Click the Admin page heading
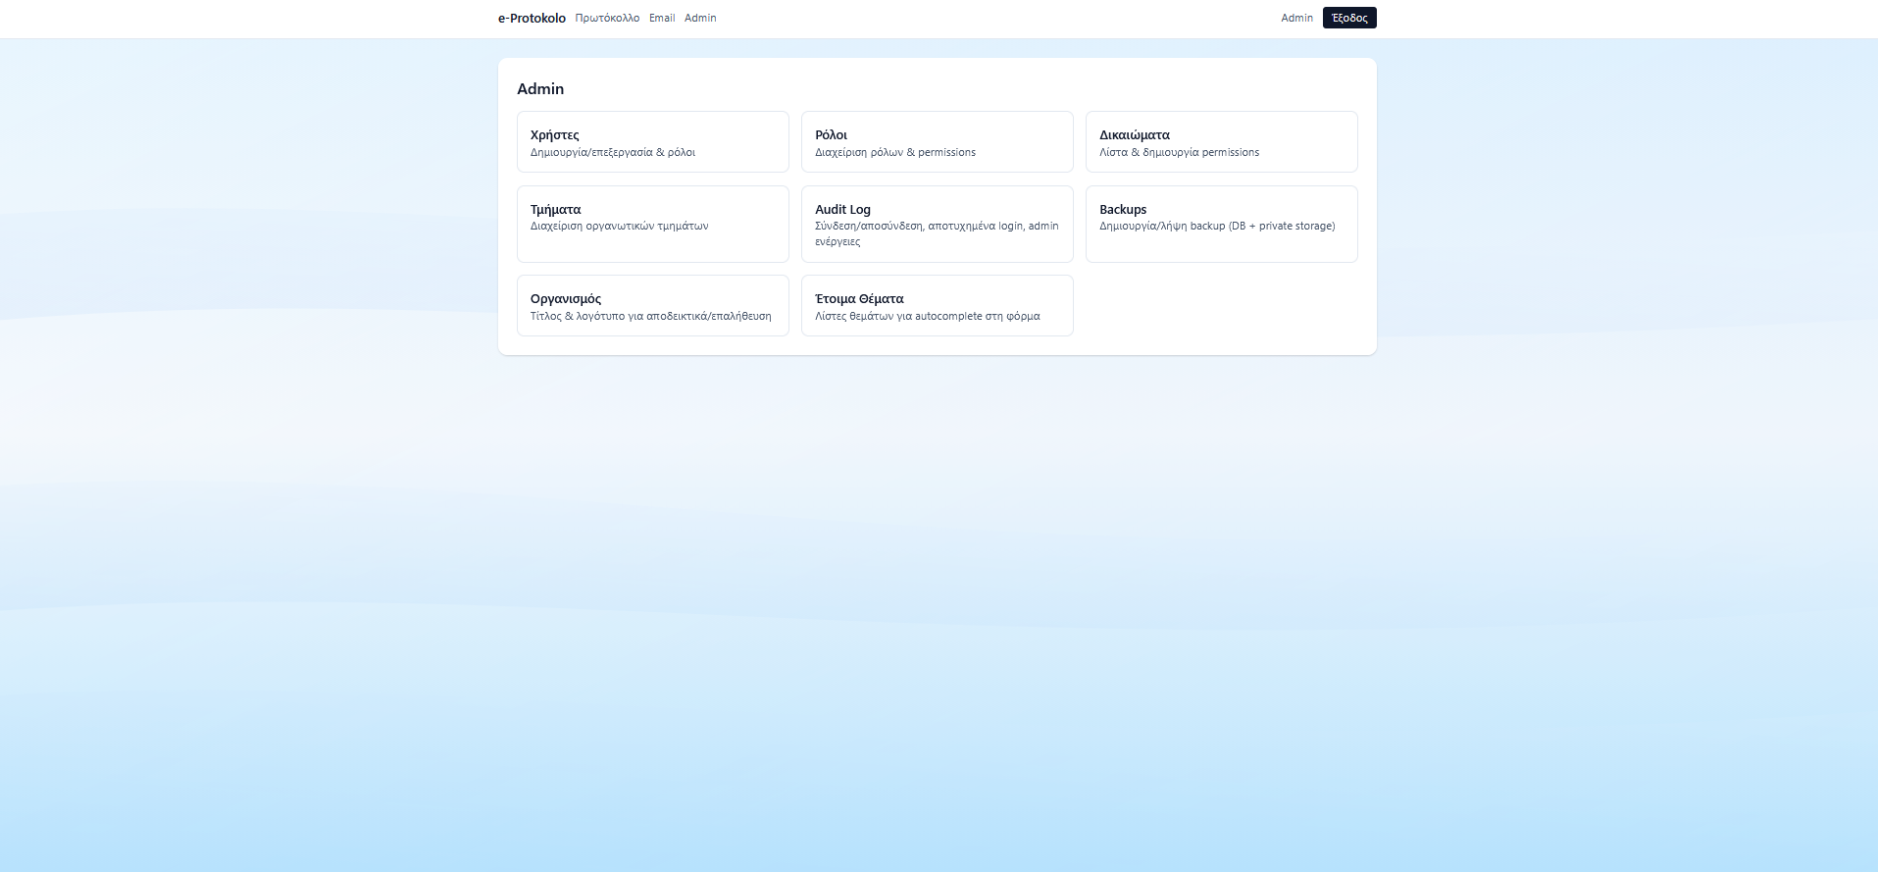 click(540, 89)
